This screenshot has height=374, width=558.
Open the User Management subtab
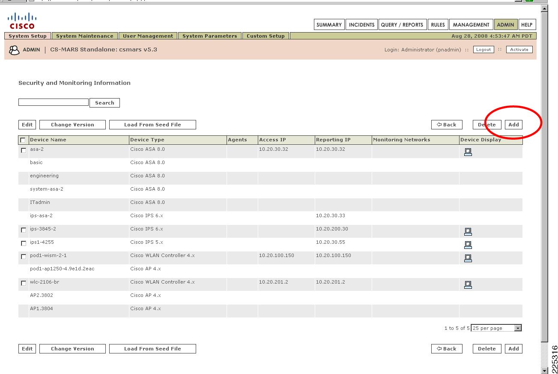pyautogui.click(x=148, y=36)
